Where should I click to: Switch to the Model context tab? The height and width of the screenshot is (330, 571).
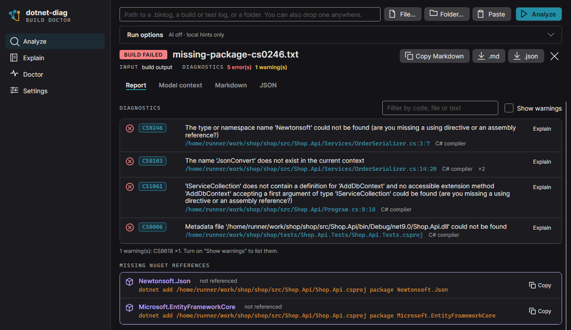[180, 85]
